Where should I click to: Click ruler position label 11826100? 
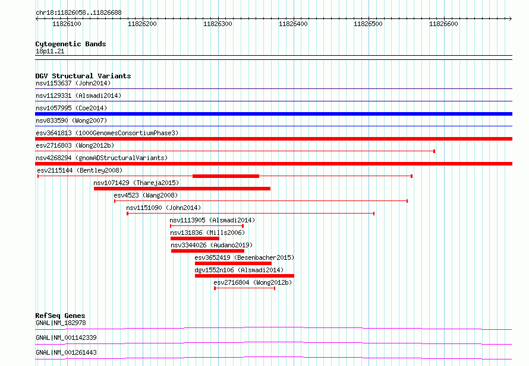[x=67, y=24]
